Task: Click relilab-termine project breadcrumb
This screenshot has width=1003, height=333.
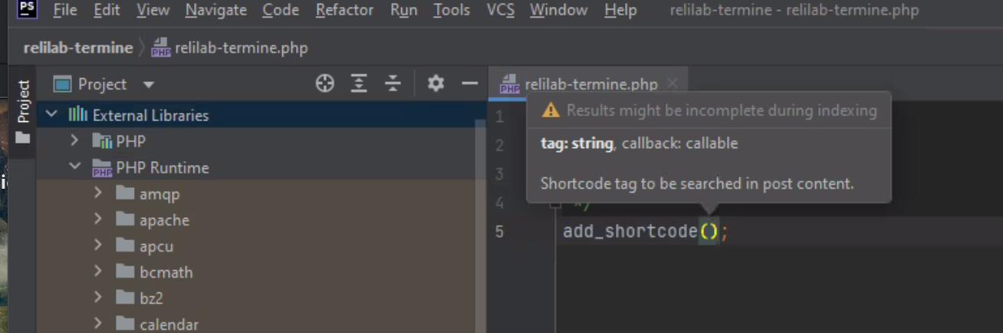Action: 78,48
